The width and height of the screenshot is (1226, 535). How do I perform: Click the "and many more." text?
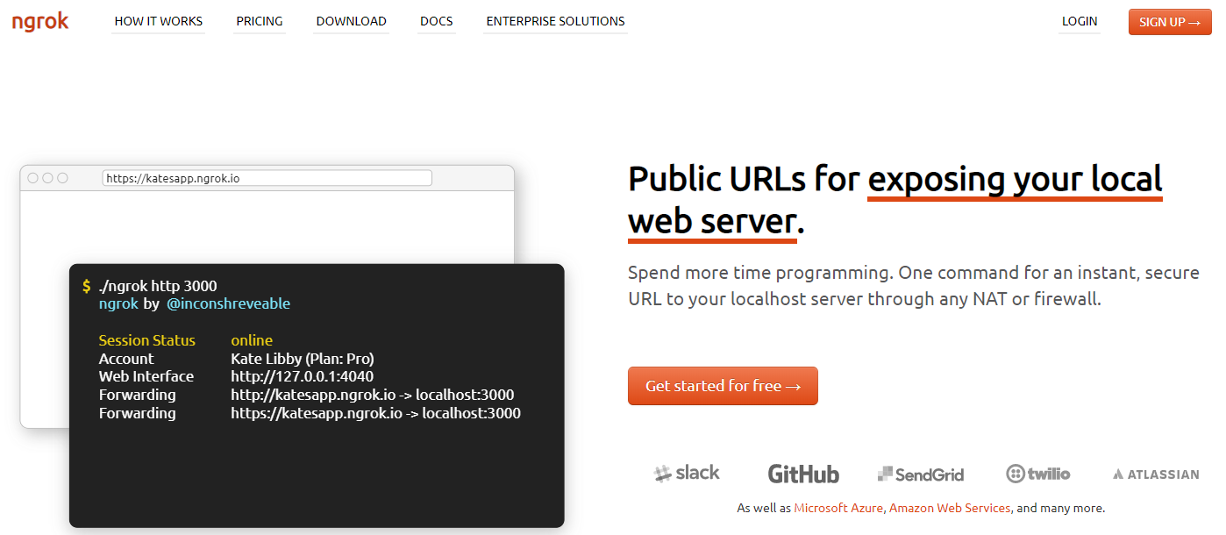pyautogui.click(x=1061, y=508)
